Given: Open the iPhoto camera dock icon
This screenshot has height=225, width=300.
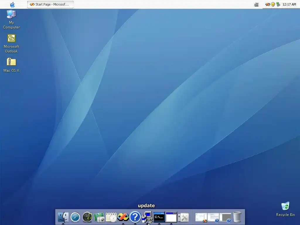Looking at the screenshot, I should pyautogui.click(x=99, y=217).
